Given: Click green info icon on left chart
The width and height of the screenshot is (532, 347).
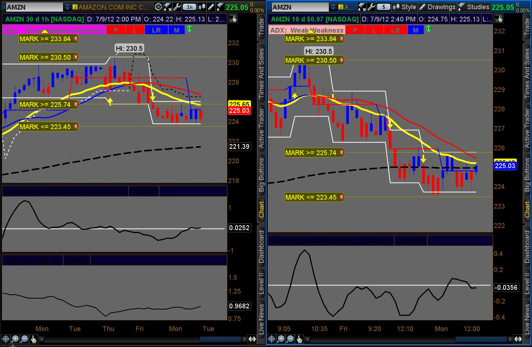Looking at the screenshot, I should 189,29.
